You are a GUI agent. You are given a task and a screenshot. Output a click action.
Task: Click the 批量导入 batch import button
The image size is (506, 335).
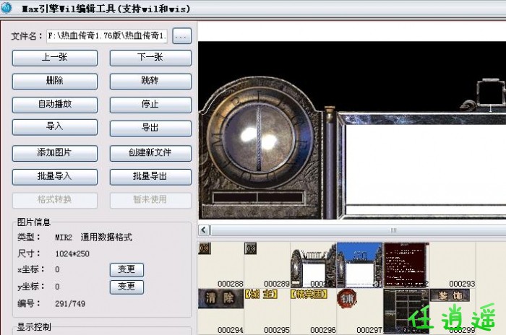(55, 177)
